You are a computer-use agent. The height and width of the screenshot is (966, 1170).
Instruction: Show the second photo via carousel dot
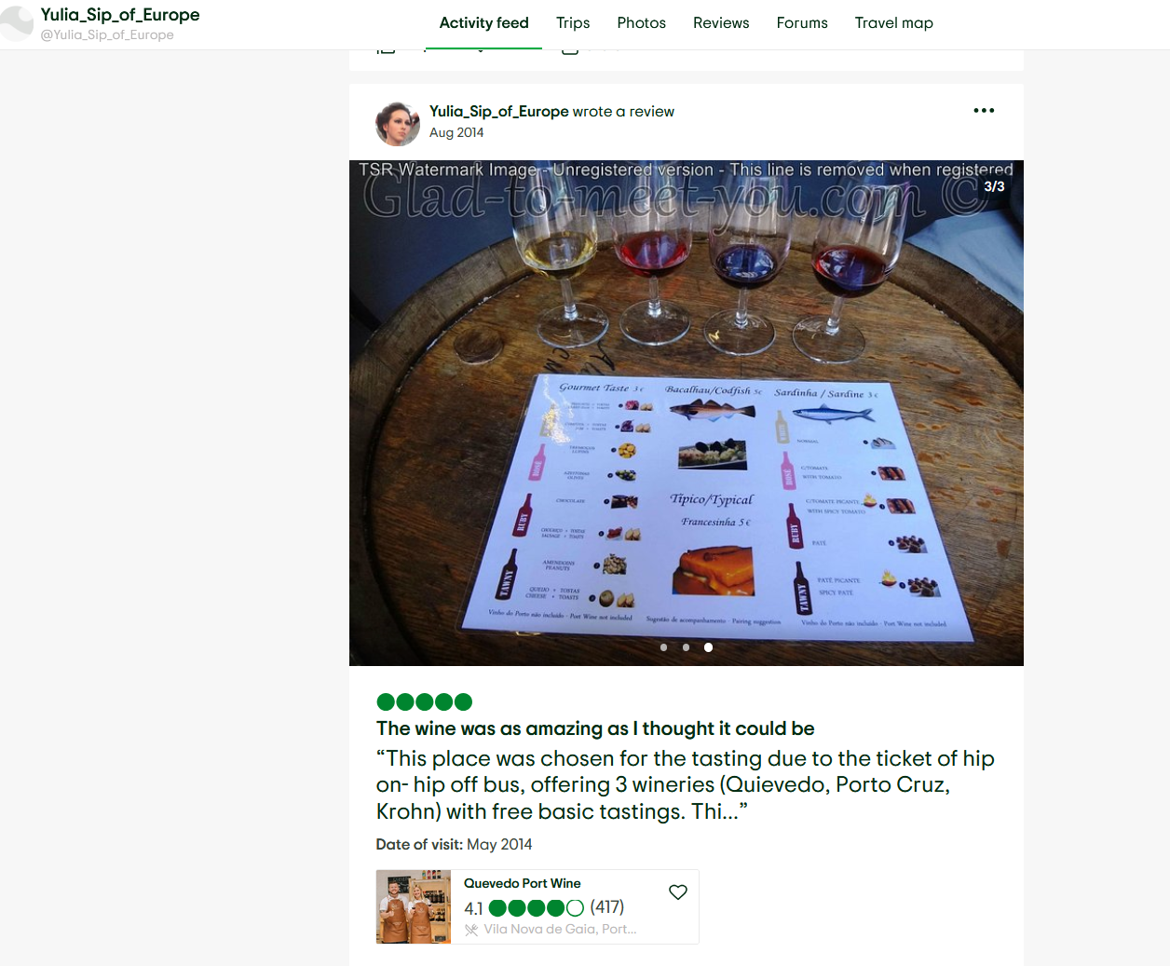point(686,647)
